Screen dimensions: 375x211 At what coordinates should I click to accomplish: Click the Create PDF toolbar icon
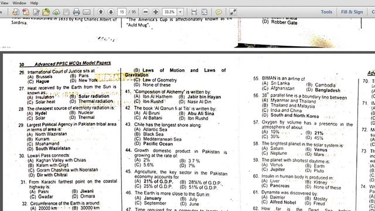coord(16,12)
